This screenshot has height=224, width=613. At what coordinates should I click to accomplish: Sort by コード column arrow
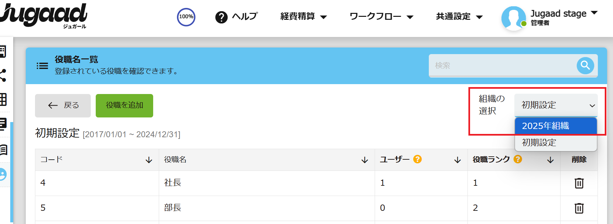point(149,160)
